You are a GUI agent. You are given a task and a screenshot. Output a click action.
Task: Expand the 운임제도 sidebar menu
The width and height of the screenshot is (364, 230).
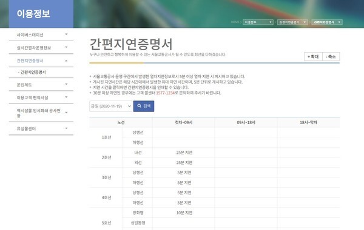click(x=41, y=85)
